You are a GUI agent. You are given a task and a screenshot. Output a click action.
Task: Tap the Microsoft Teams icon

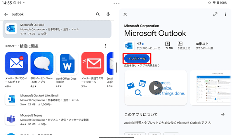pyautogui.click(x=11, y=119)
